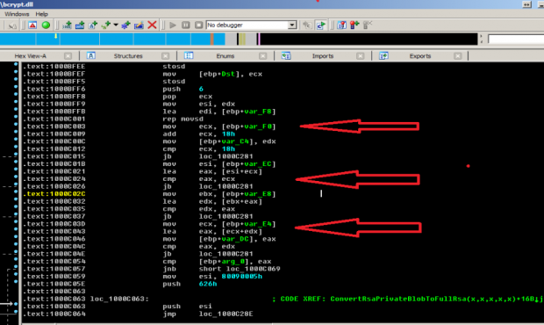Click the second green-plus view toolbar icon
The height and width of the screenshot is (325, 544).
point(80,25)
